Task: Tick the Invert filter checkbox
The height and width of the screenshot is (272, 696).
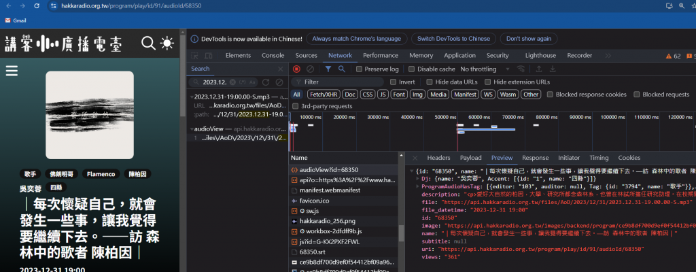Action: [393, 82]
